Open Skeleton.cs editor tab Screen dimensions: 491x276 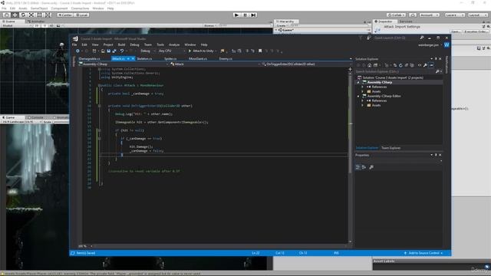click(x=145, y=58)
